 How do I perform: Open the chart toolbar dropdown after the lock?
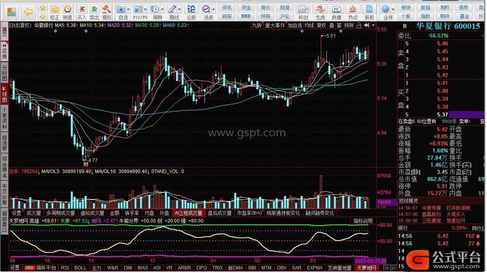click(x=373, y=25)
